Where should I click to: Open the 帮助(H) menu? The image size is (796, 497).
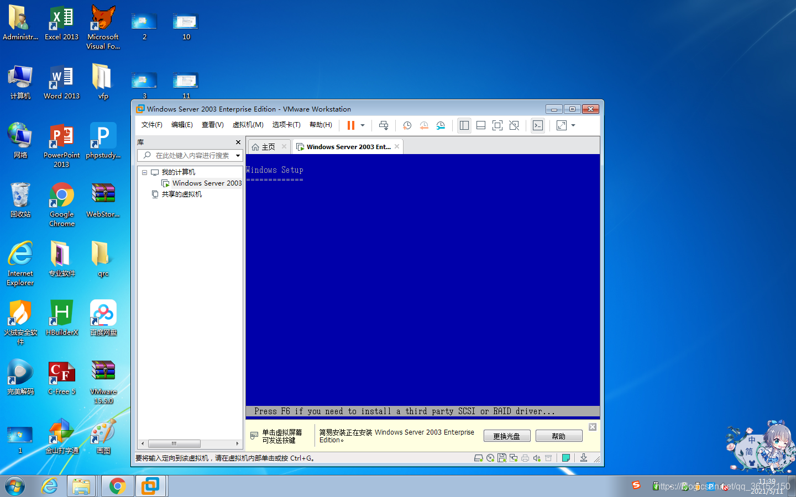[x=321, y=125]
